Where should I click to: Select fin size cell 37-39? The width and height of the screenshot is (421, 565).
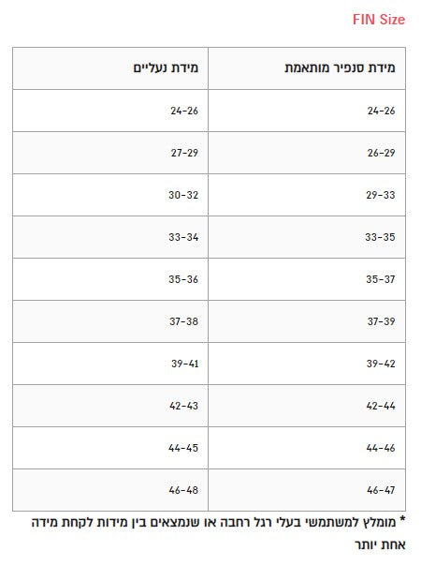[307, 321]
